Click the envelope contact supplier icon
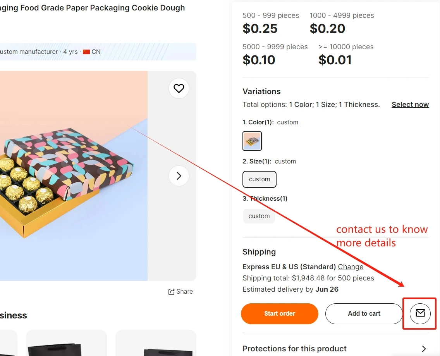 (x=420, y=313)
